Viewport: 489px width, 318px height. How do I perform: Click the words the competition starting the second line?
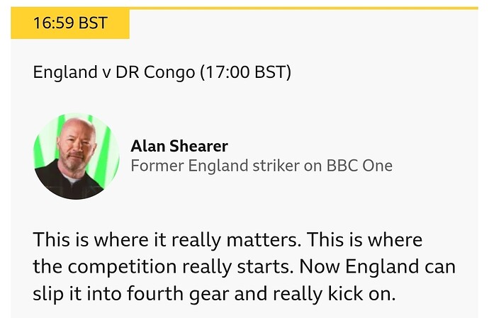(105, 267)
